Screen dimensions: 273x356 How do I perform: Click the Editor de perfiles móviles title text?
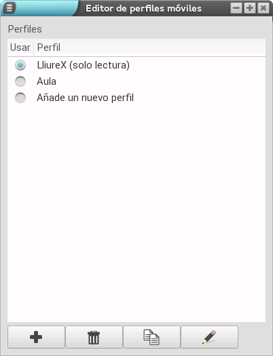coord(143,8)
